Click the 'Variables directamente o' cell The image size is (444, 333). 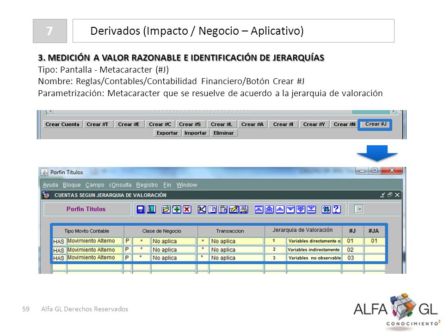(314, 241)
